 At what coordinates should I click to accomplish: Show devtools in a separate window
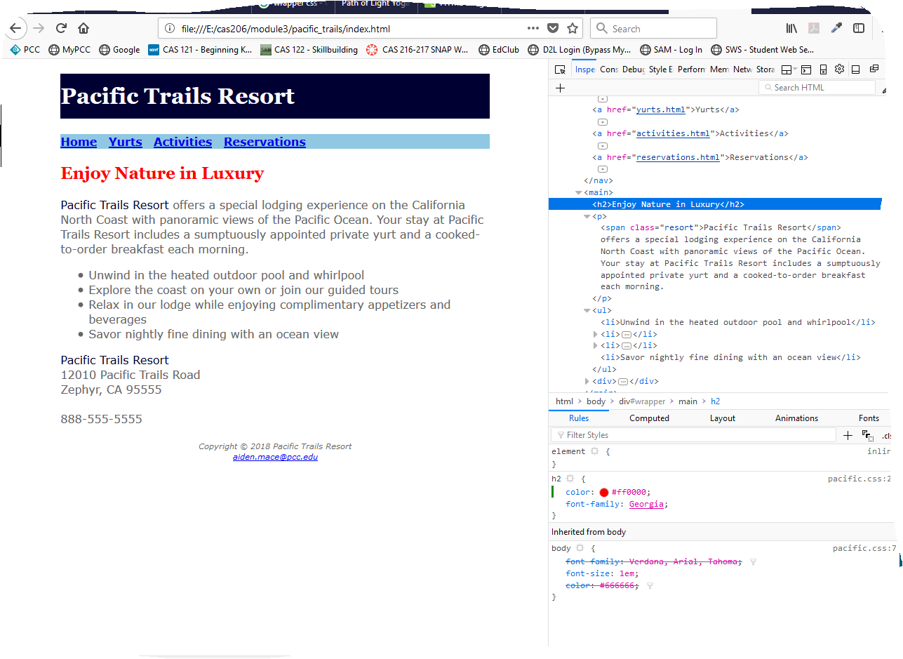pos(874,69)
